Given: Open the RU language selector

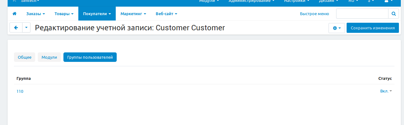Looking at the screenshot, I should (353, 1).
